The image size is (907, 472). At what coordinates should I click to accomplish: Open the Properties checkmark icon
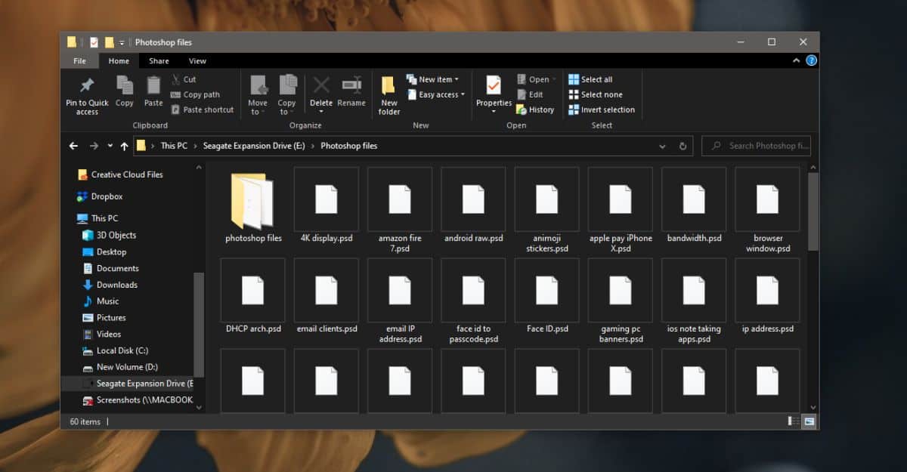pyautogui.click(x=494, y=85)
